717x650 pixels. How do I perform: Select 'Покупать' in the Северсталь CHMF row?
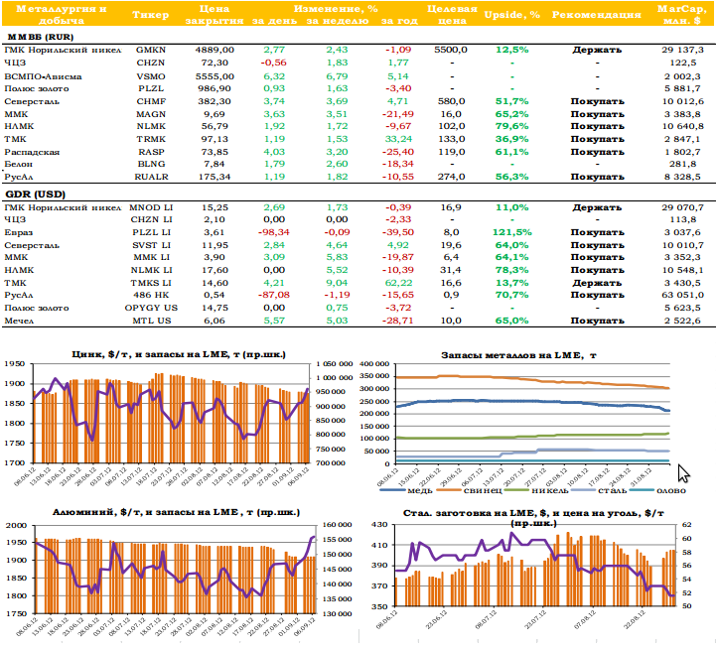[597, 101]
